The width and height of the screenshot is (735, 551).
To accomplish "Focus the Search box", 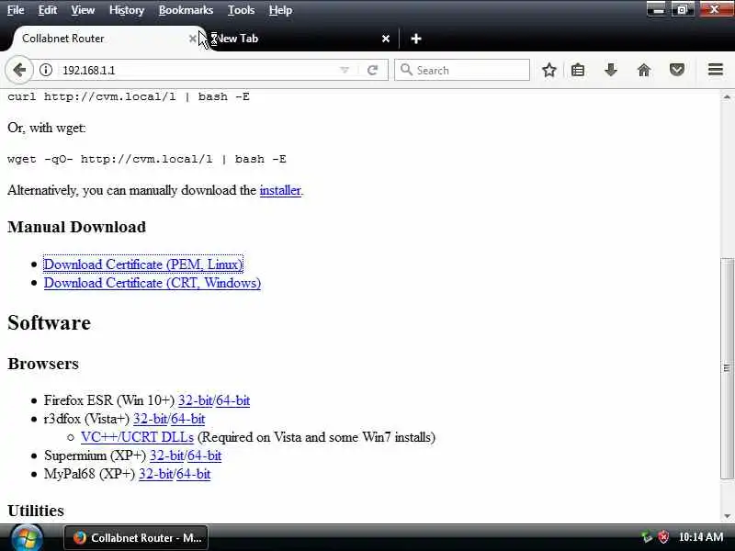I will [x=462, y=71].
